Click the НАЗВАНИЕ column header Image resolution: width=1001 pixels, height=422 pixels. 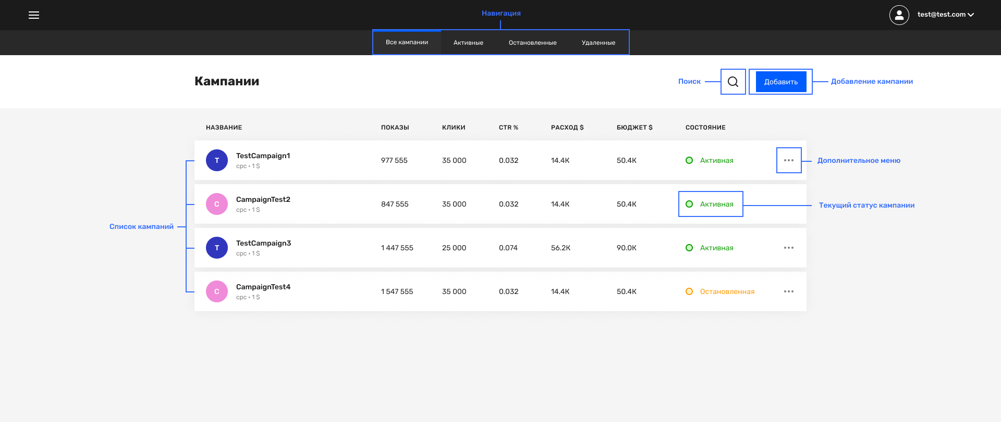tap(224, 127)
